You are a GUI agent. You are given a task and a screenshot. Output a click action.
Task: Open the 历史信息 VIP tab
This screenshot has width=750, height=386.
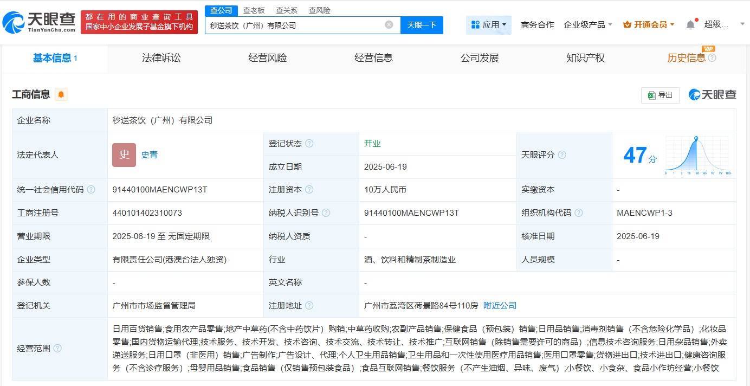686,58
